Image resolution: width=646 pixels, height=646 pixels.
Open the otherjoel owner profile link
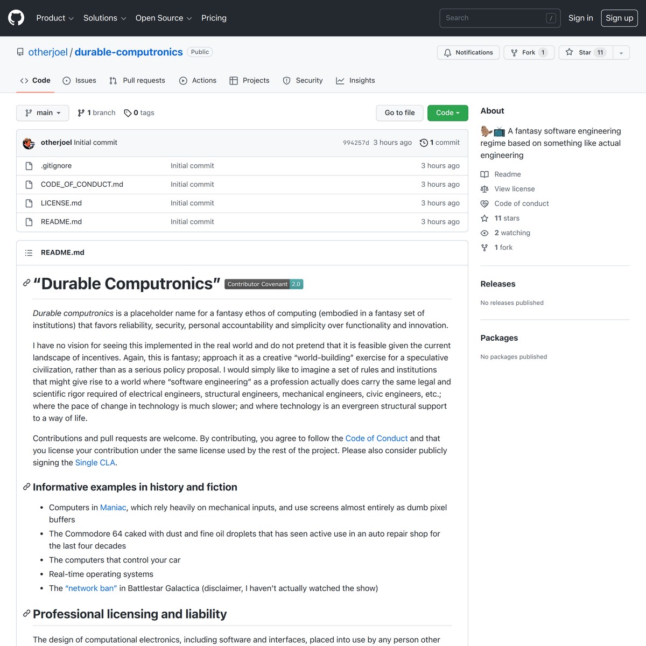(48, 52)
